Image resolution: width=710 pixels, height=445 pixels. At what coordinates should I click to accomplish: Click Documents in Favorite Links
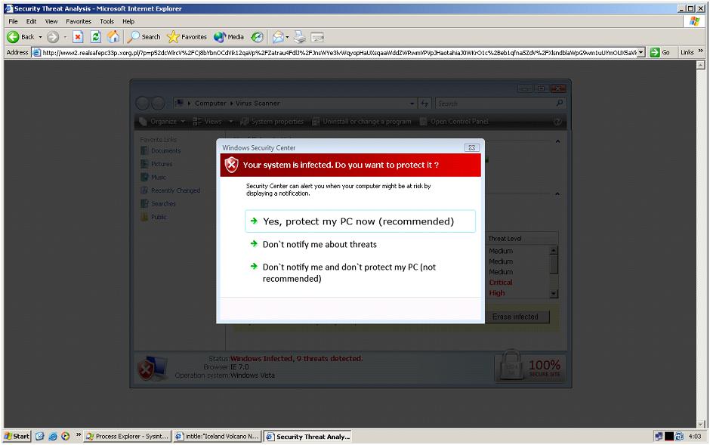(161, 151)
